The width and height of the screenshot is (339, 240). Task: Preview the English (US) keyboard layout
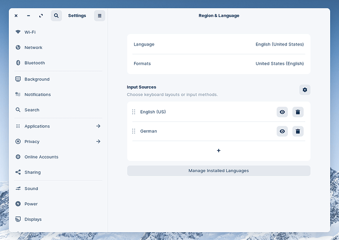click(282, 112)
